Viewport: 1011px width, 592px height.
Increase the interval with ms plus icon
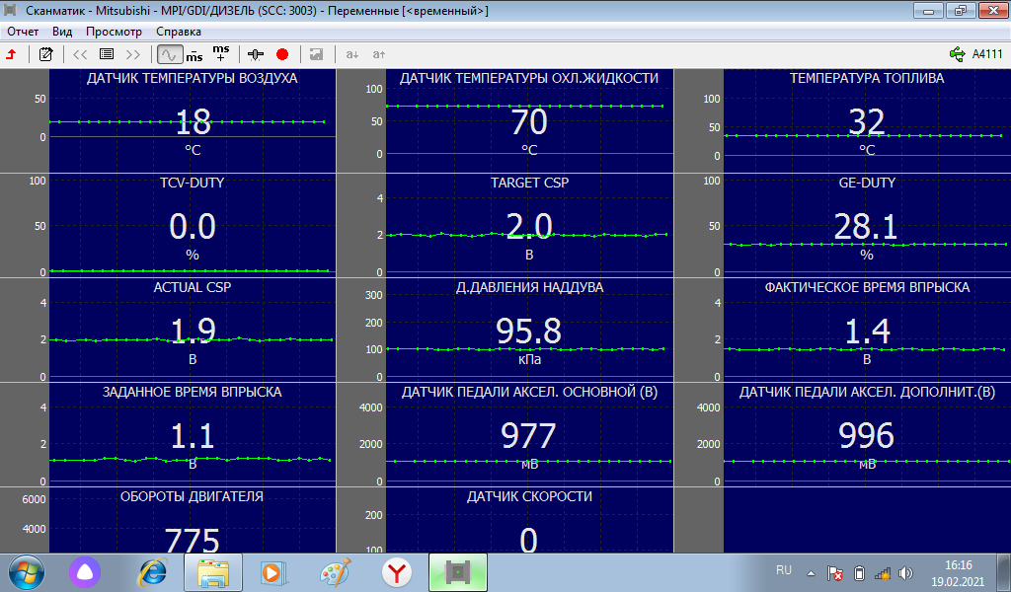(221, 53)
